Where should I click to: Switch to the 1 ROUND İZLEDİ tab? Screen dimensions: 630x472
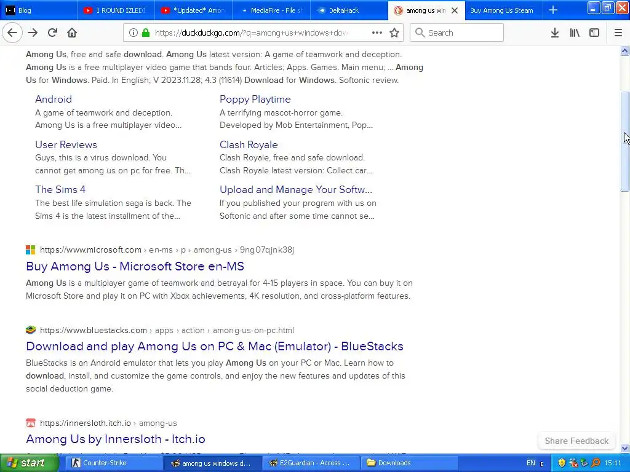[x=116, y=10]
